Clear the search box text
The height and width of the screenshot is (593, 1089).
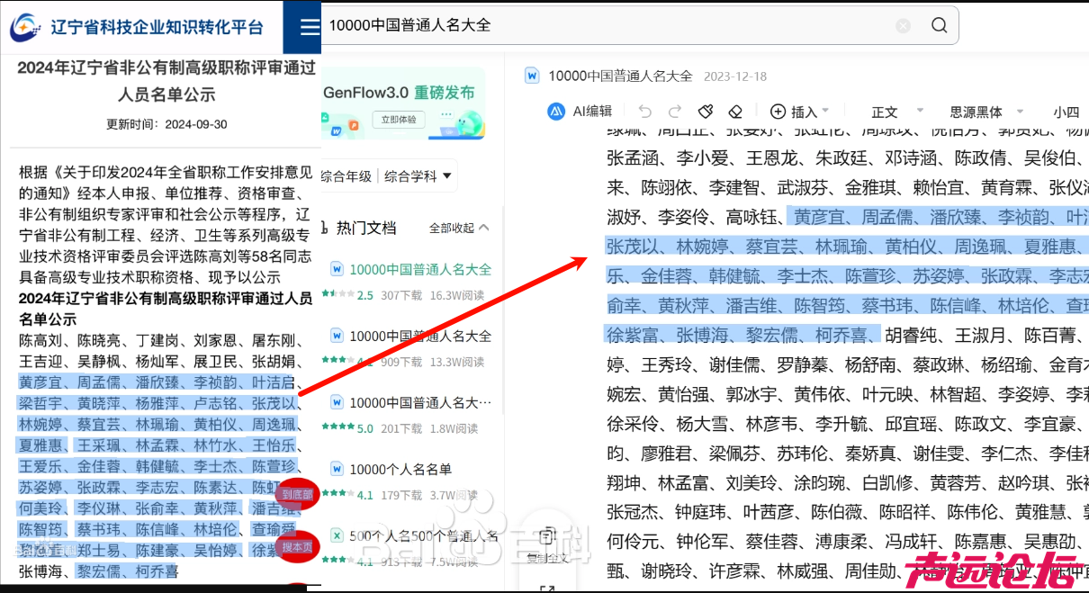point(903,26)
